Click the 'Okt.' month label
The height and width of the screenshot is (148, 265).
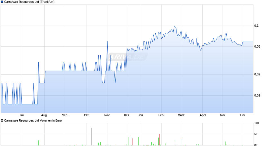[87, 115]
